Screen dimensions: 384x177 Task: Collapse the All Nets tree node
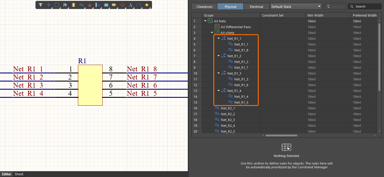[x=206, y=21]
